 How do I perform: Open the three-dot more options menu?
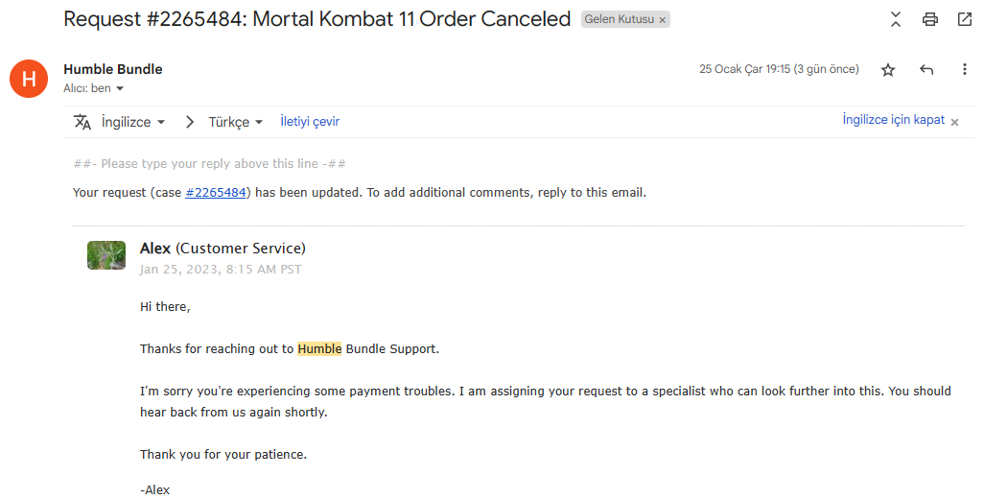pos(964,70)
